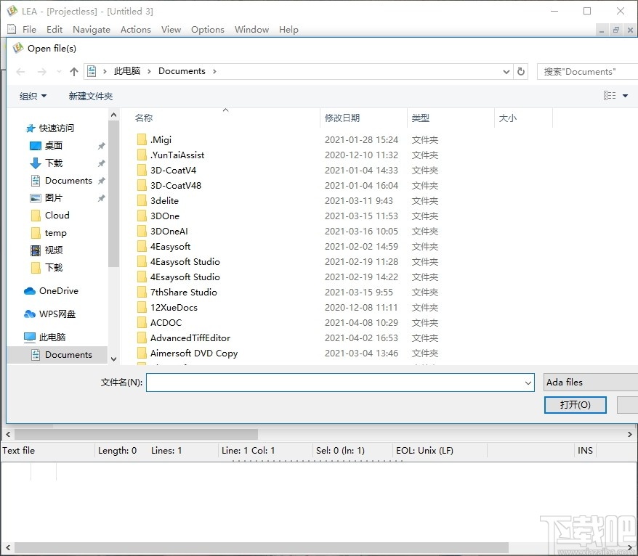Select the 4Easysoft folder icon
Image resolution: width=638 pixels, height=556 pixels.
point(142,246)
